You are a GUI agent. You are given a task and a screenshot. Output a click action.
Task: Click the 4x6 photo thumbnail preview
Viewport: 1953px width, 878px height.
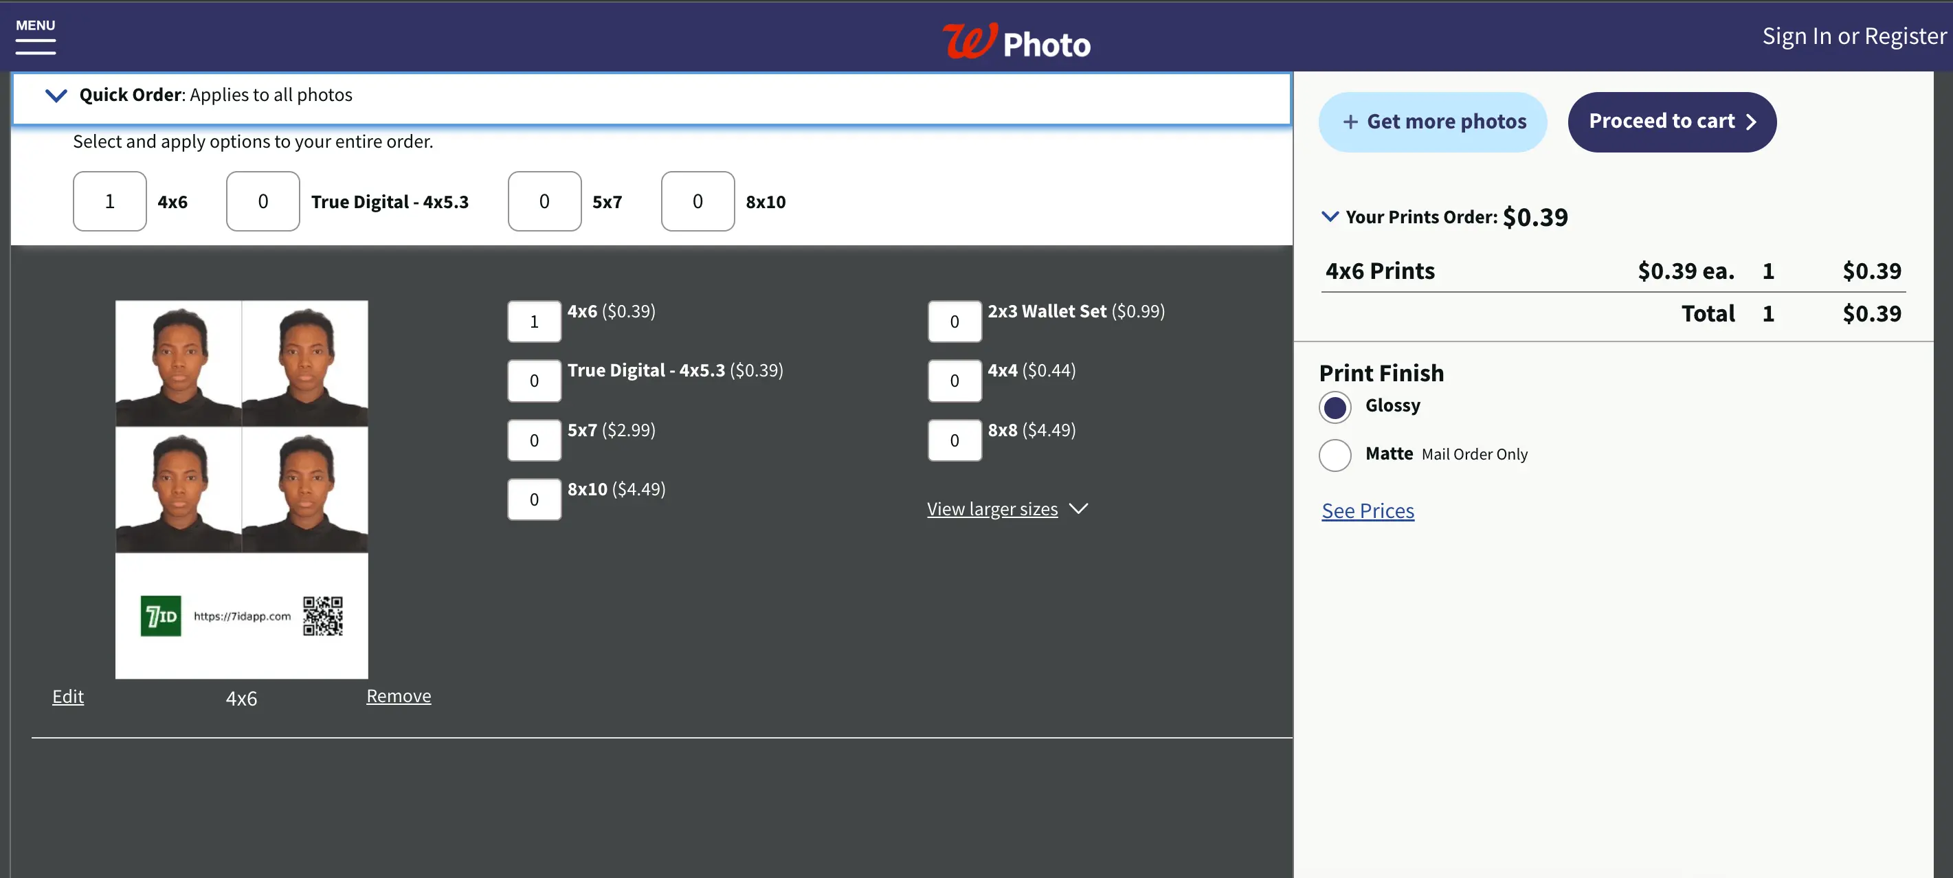[x=242, y=489]
